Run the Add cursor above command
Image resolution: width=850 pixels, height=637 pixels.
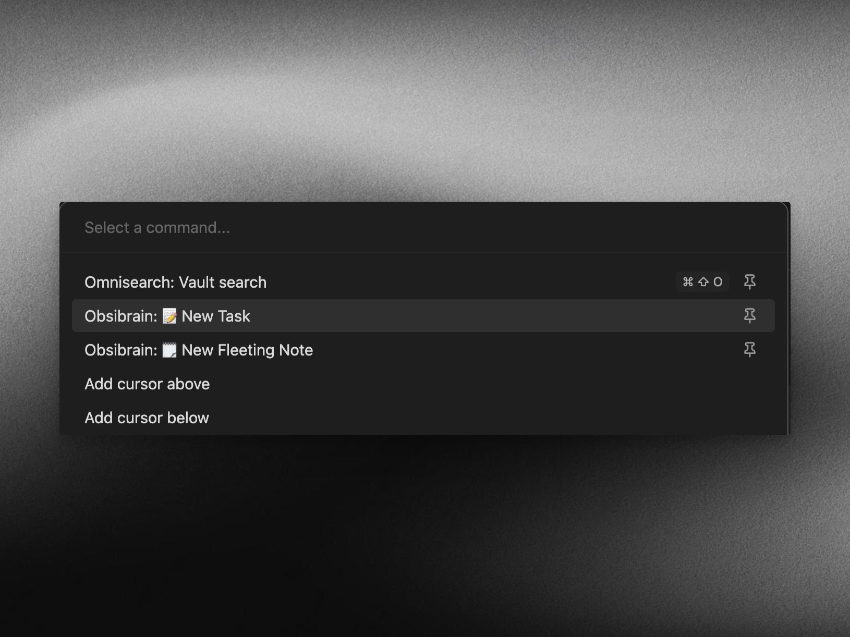pos(423,384)
